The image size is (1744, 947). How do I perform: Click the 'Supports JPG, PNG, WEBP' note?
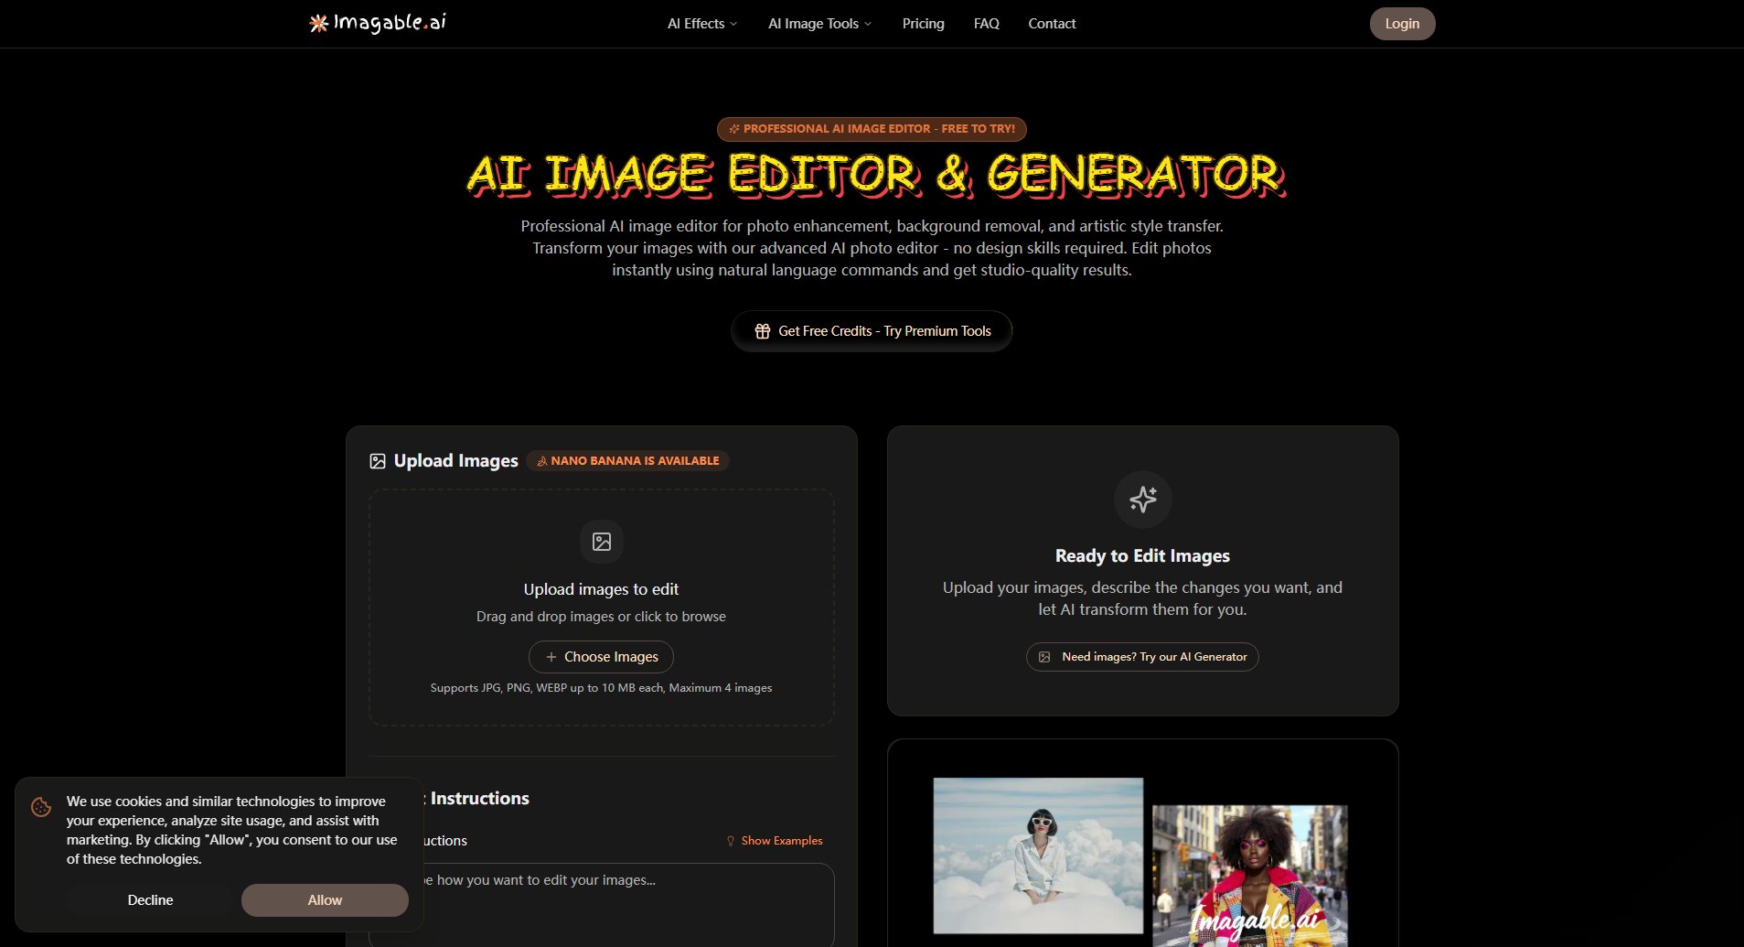[601, 688]
